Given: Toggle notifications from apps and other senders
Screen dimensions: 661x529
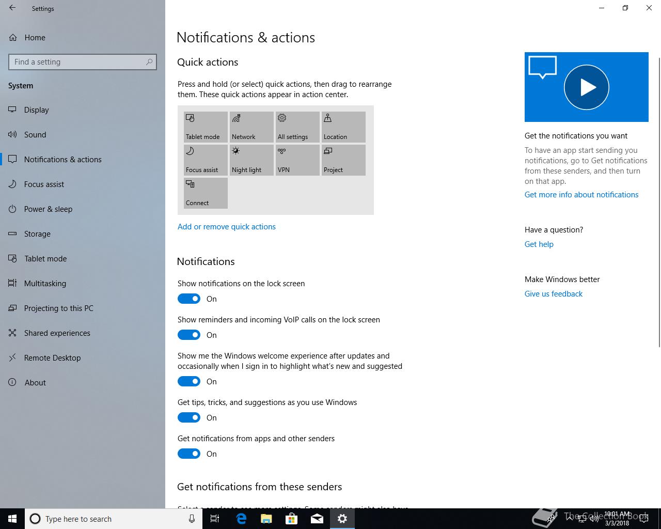Looking at the screenshot, I should [x=189, y=454].
